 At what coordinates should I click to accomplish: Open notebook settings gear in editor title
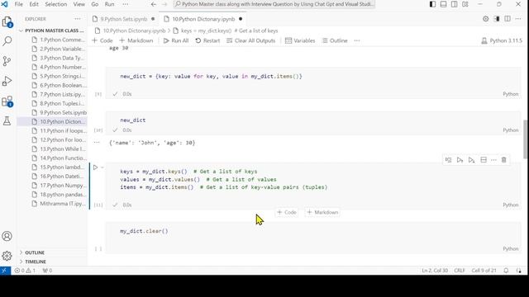click(x=485, y=19)
